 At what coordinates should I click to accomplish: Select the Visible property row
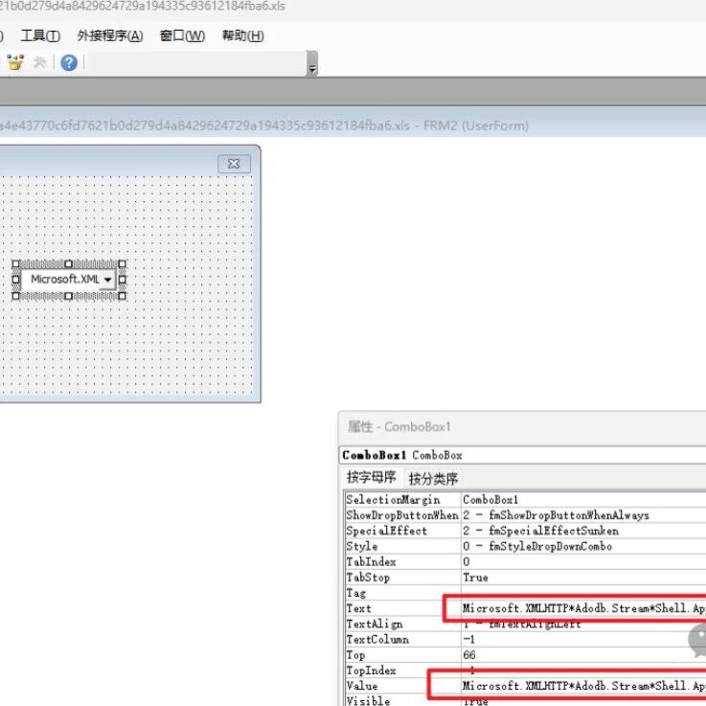[526, 700]
